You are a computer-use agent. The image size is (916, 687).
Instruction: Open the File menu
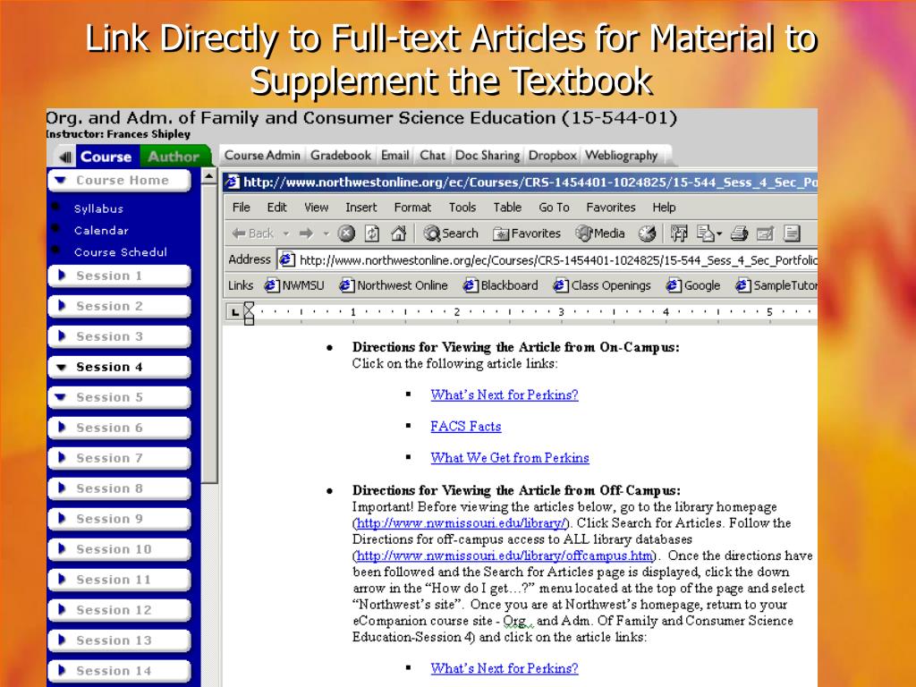(x=241, y=207)
